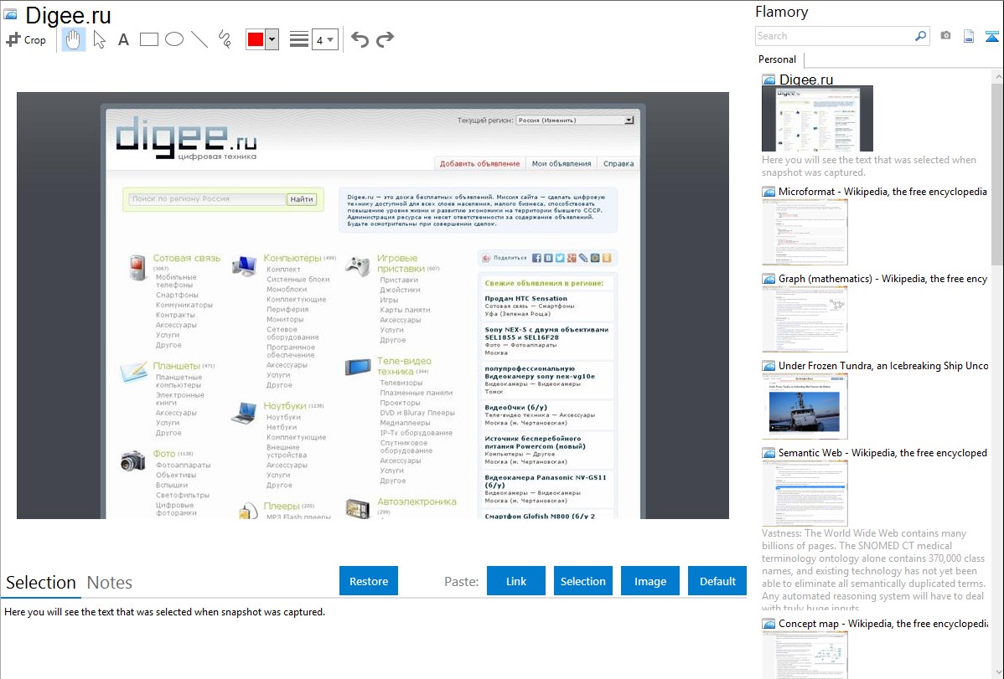Click the Paste Default button
The height and width of the screenshot is (679, 1004).
point(717,581)
